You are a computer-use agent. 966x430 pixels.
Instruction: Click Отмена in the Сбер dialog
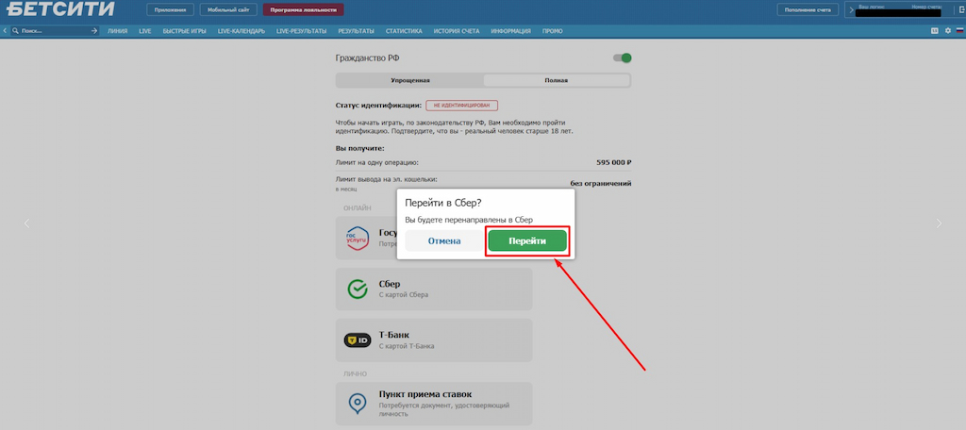[444, 240]
